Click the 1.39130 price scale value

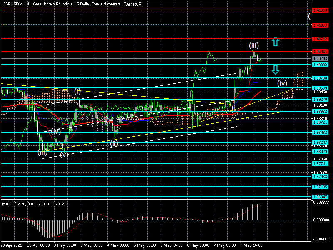click(320, 105)
